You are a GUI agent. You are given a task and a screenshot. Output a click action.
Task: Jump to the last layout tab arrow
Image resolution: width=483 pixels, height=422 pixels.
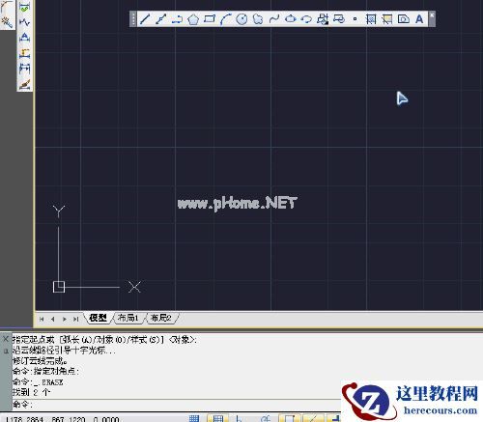click(x=75, y=319)
